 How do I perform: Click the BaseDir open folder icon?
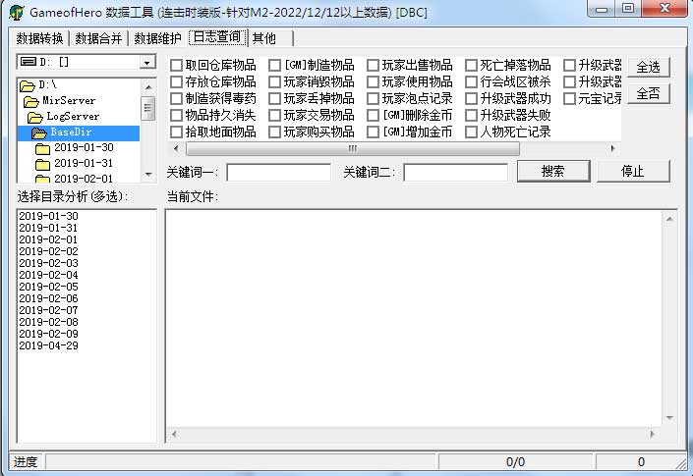[x=39, y=132]
